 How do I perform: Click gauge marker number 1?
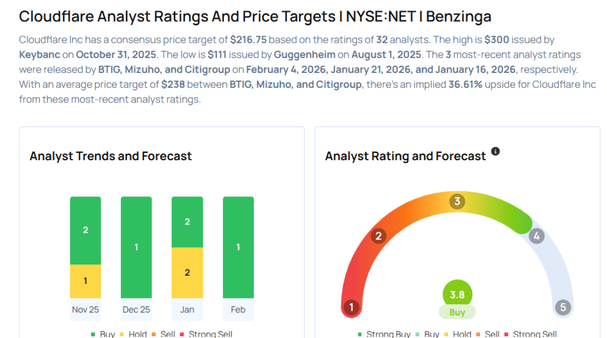pyautogui.click(x=352, y=307)
